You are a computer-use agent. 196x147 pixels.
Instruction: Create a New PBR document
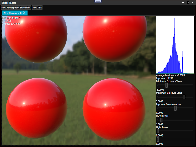[x=37, y=8]
